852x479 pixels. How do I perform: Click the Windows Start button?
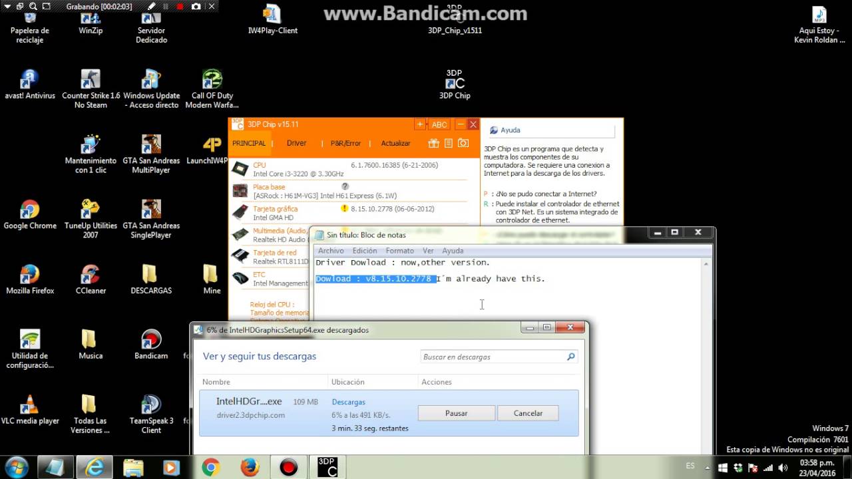(x=16, y=467)
